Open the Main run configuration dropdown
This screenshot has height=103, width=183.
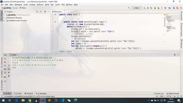pyautogui.click(x=137, y=8)
